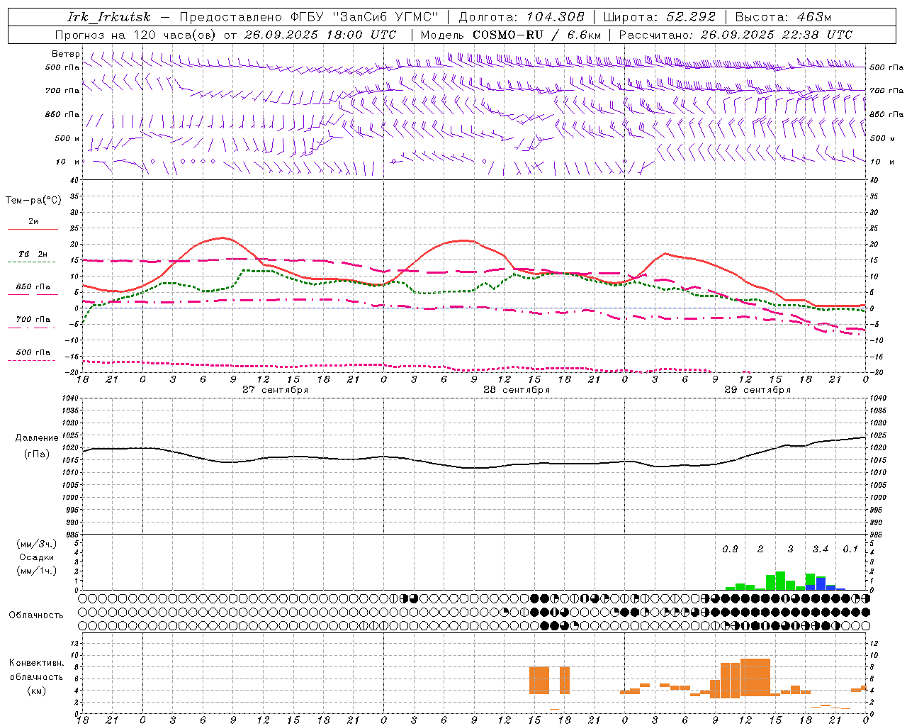
Task: Select the text 'Предоставлено ФГБУ "ЗапСиб УГМС"'
Action: click(x=309, y=17)
